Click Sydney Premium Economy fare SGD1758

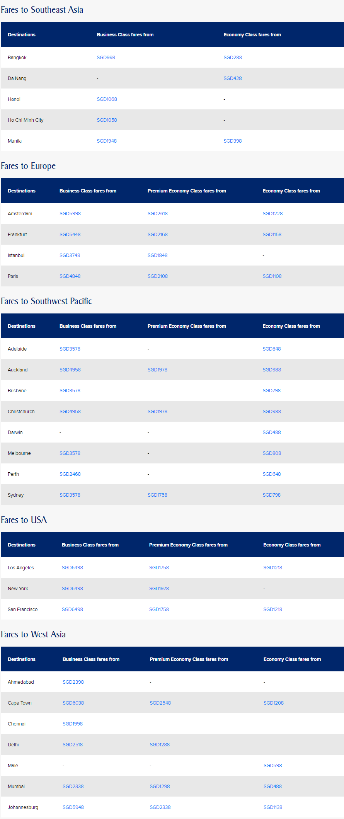point(157,495)
